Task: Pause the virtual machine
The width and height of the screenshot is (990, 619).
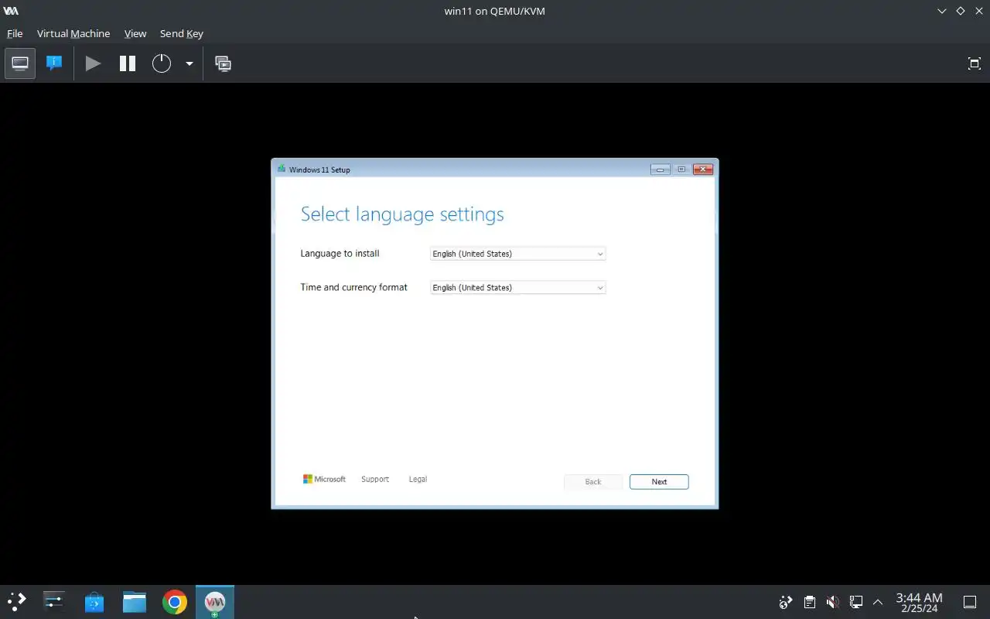Action: tap(128, 63)
